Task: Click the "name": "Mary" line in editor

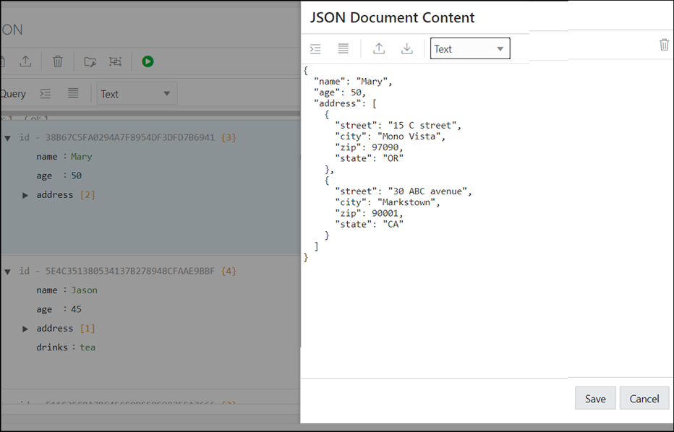Action: pos(353,82)
